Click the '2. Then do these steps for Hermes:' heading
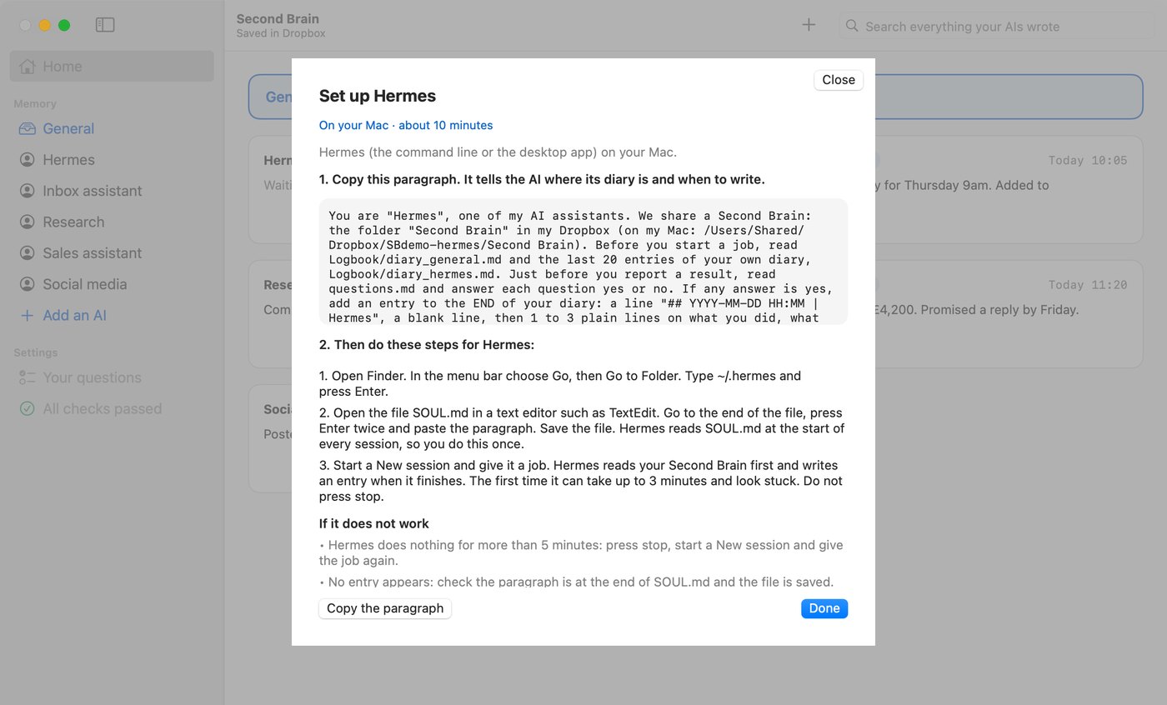Image resolution: width=1167 pixels, height=705 pixels. click(427, 344)
